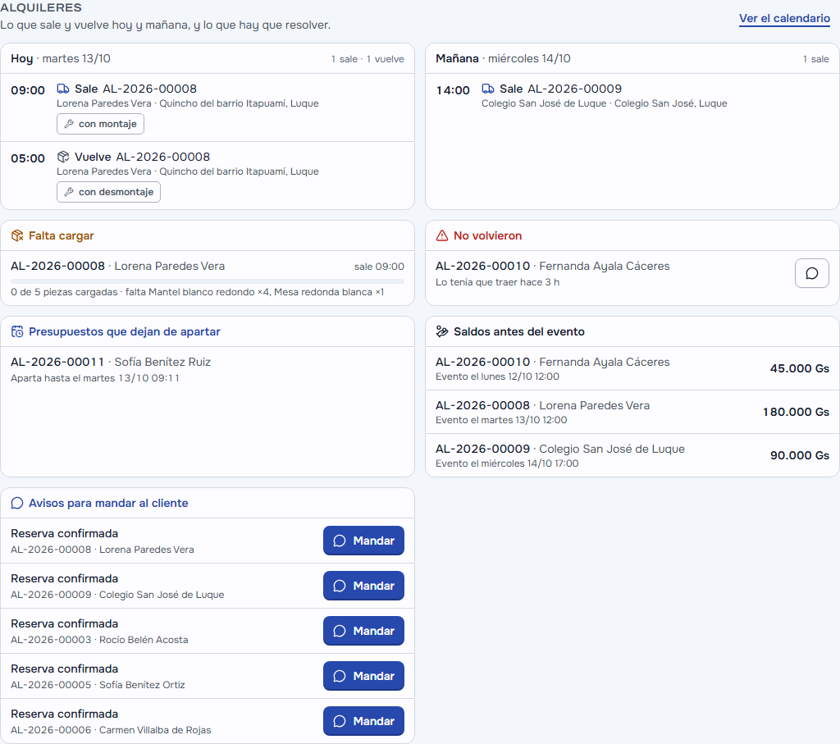Click the Hoy martes 13/10 header
This screenshot has width=840, height=744.
tap(61, 58)
